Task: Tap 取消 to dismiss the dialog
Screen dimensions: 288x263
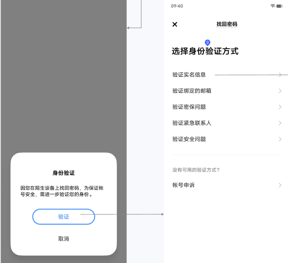Action: click(x=64, y=239)
